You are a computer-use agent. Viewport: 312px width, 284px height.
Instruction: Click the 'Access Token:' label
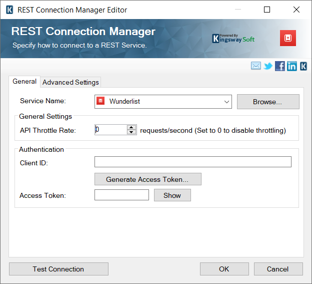[42, 195]
